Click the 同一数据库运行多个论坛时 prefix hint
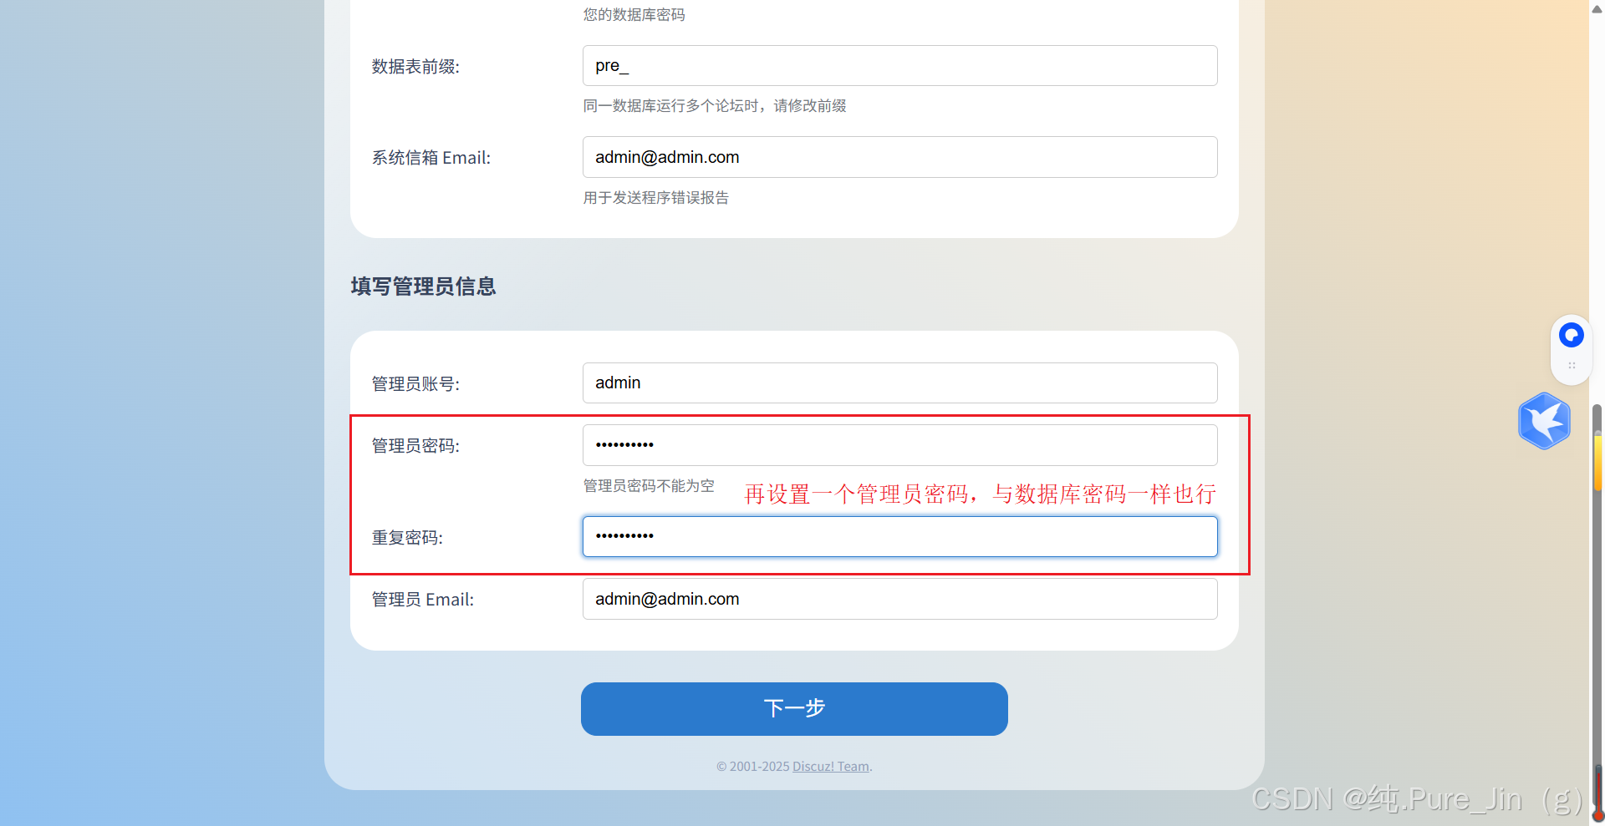This screenshot has width=1605, height=826. pos(715,106)
